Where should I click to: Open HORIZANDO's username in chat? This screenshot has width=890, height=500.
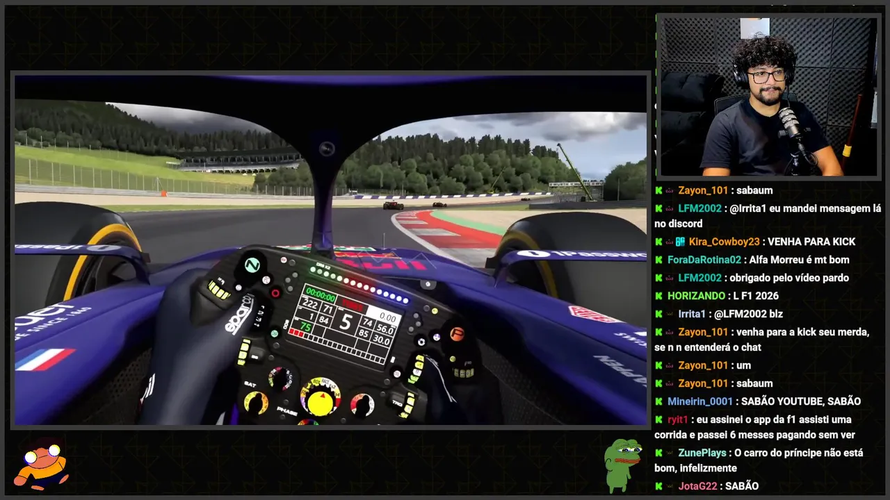(x=697, y=296)
